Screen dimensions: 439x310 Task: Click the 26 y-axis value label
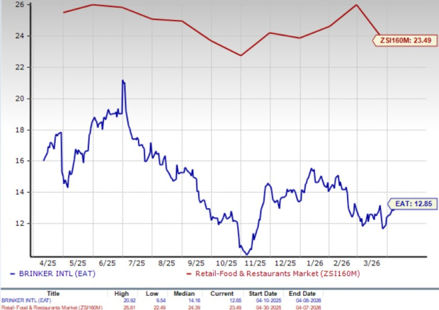21,5
